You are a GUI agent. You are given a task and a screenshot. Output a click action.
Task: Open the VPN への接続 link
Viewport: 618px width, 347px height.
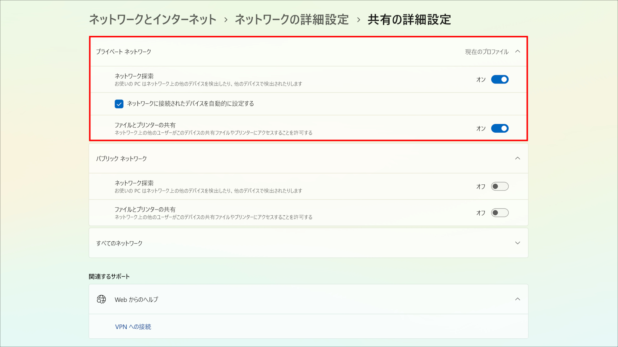click(134, 327)
